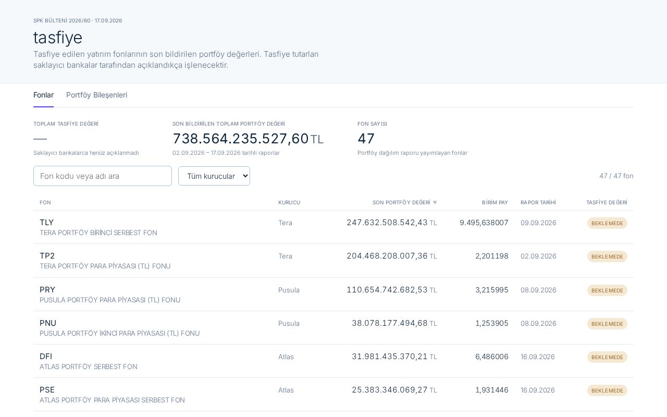Select the PNU fund code
The width and height of the screenshot is (667, 417).
48,323
